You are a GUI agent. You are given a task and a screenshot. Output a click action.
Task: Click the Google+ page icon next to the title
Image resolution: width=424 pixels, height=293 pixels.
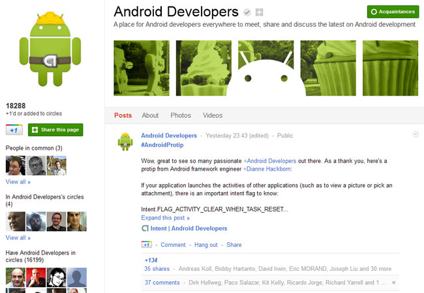(260, 12)
